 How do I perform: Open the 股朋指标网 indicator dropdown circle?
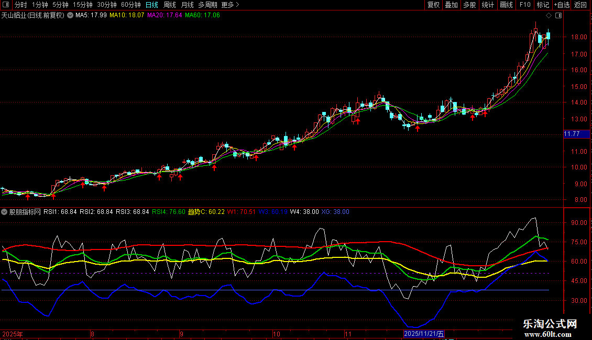tap(4, 212)
